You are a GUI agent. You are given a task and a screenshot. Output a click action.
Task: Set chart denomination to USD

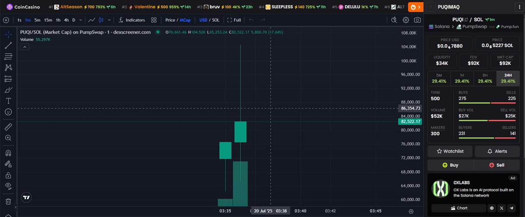pyautogui.click(x=203, y=20)
